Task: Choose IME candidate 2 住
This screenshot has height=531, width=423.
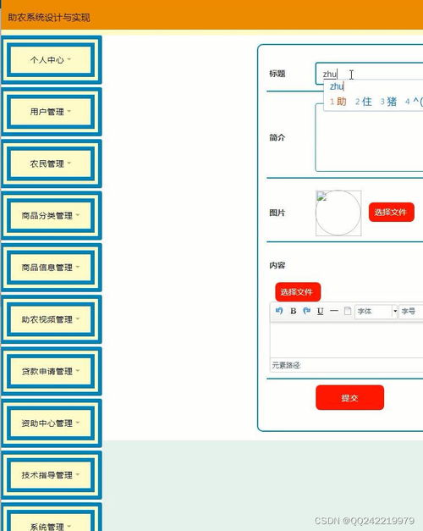Action: [364, 102]
